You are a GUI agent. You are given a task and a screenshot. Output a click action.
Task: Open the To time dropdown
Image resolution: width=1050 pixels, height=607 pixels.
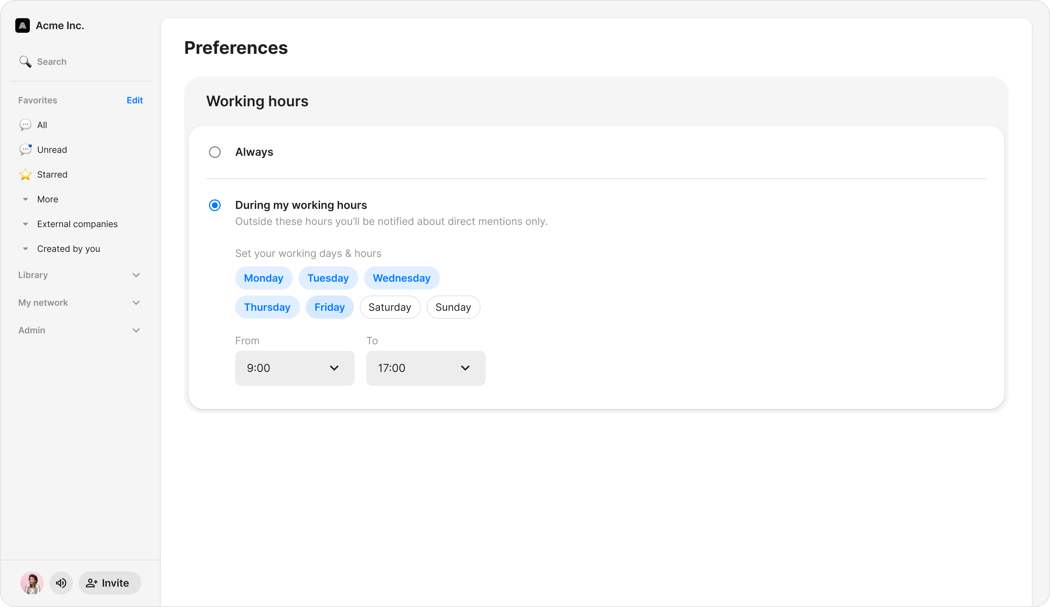425,368
